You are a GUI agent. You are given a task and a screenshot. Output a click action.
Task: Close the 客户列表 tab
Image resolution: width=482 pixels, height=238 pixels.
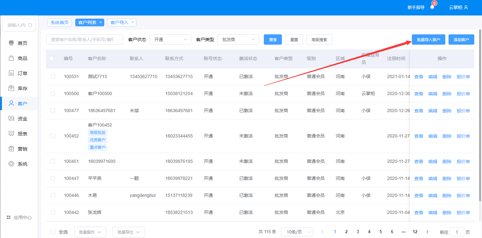(100, 22)
